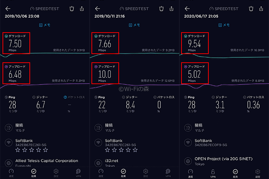Image resolution: width=269 pixels, height=179 pixels.
Task: Open VPN tab in the 2019/10/06 screen
Action: click(79, 173)
